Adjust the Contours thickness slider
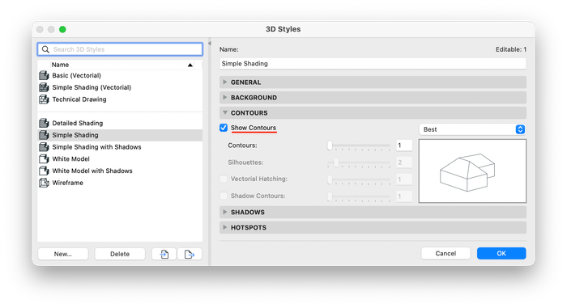The width and height of the screenshot is (567, 308). [x=359, y=146]
